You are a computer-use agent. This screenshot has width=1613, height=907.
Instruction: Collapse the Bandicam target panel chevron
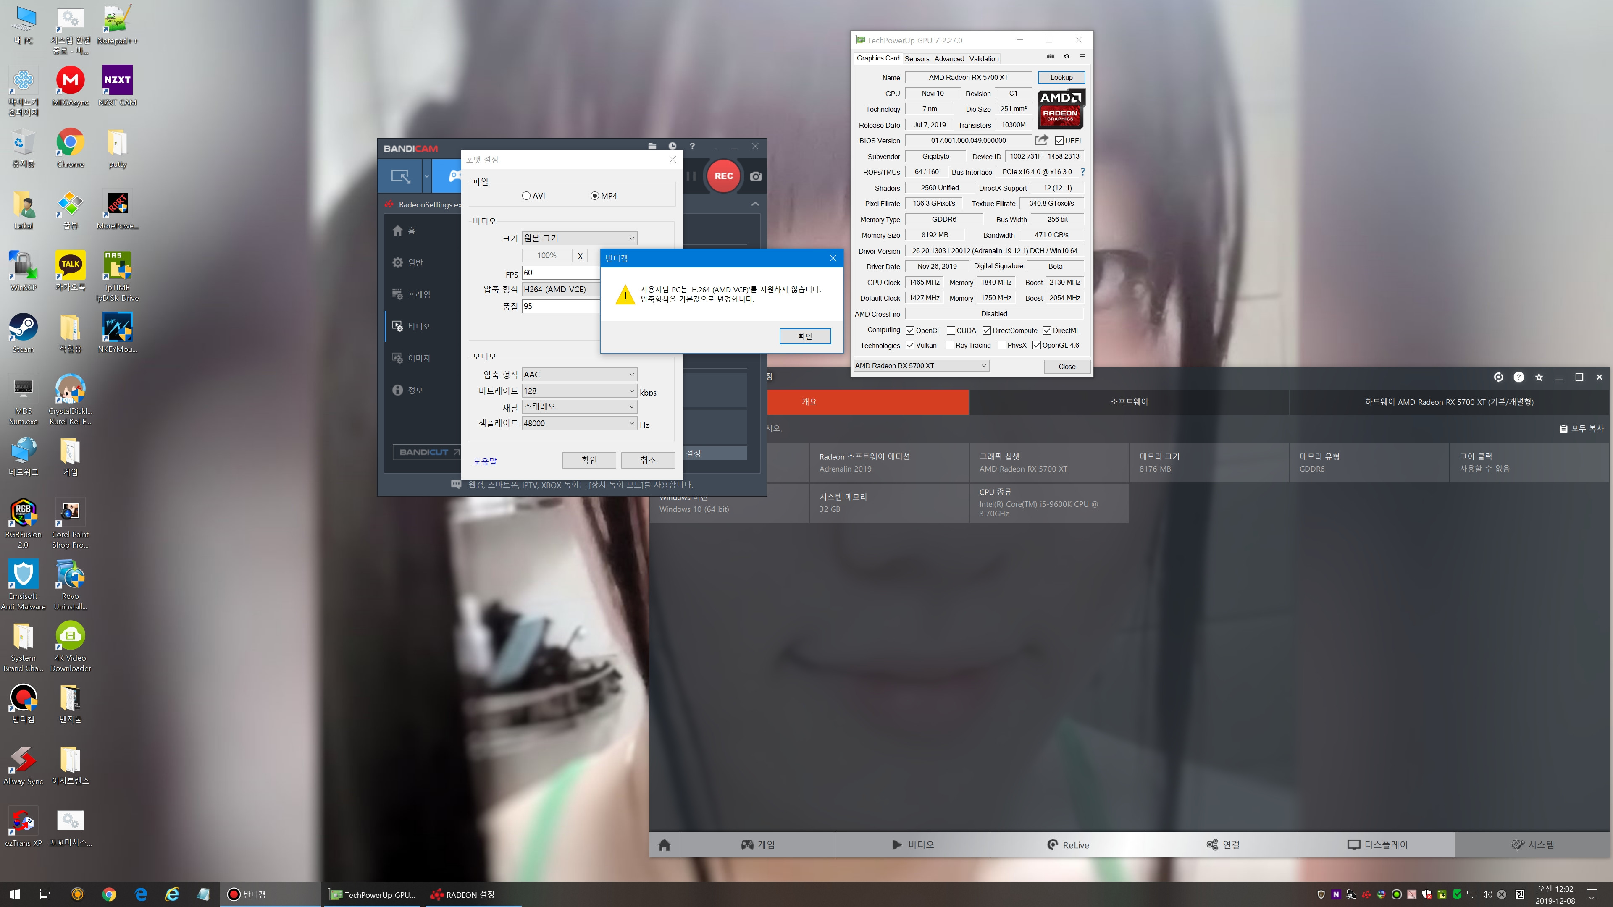point(755,204)
